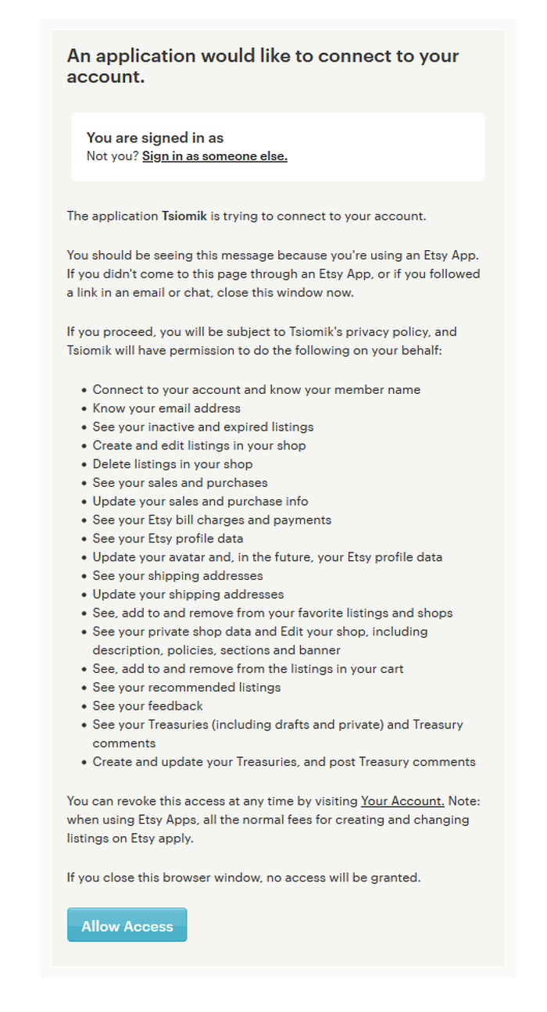Click 'Connect to your account and know your member name'
This screenshot has width=547, height=1012.
[x=256, y=389]
